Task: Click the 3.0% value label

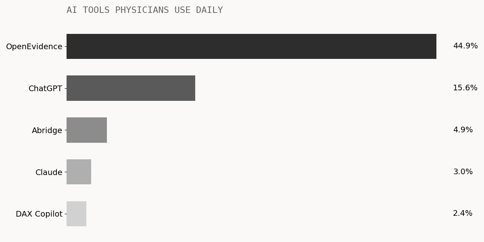Action: 463,172
